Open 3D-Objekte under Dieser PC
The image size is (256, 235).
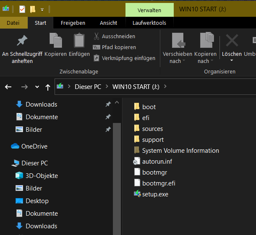pos(37,176)
